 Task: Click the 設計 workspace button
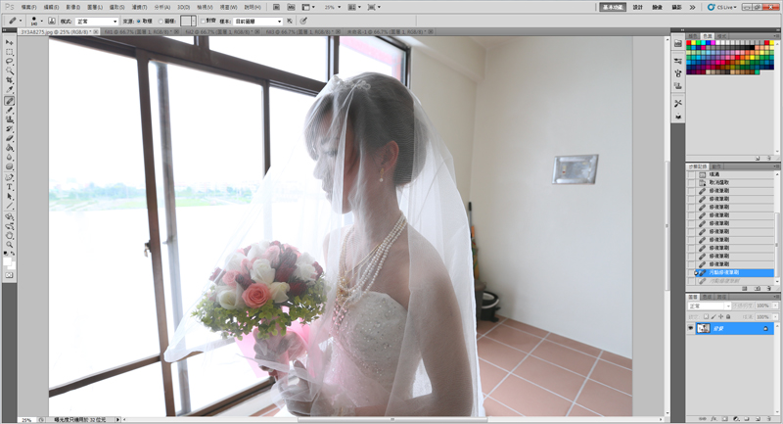(638, 7)
